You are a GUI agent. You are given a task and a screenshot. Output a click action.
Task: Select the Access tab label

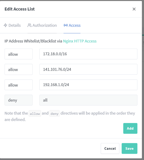tap(75, 25)
